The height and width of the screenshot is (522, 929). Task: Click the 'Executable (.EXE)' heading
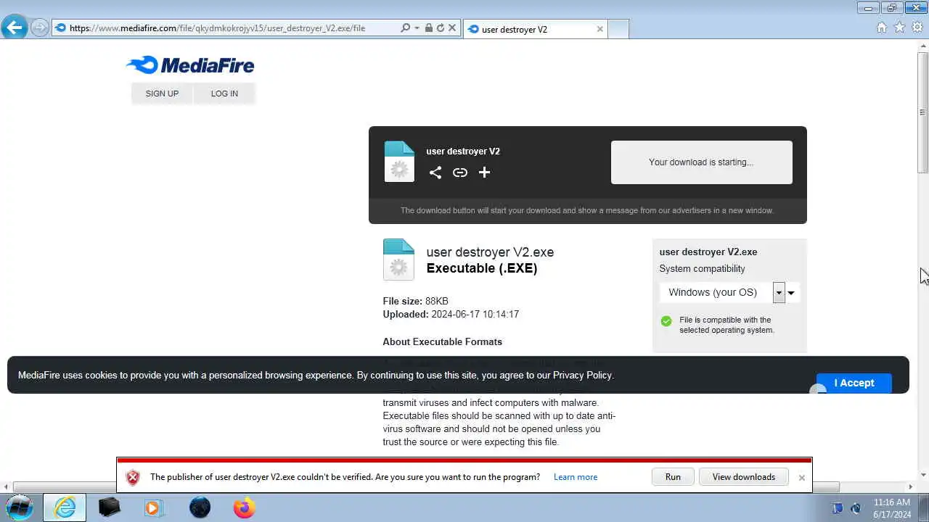[x=482, y=268]
